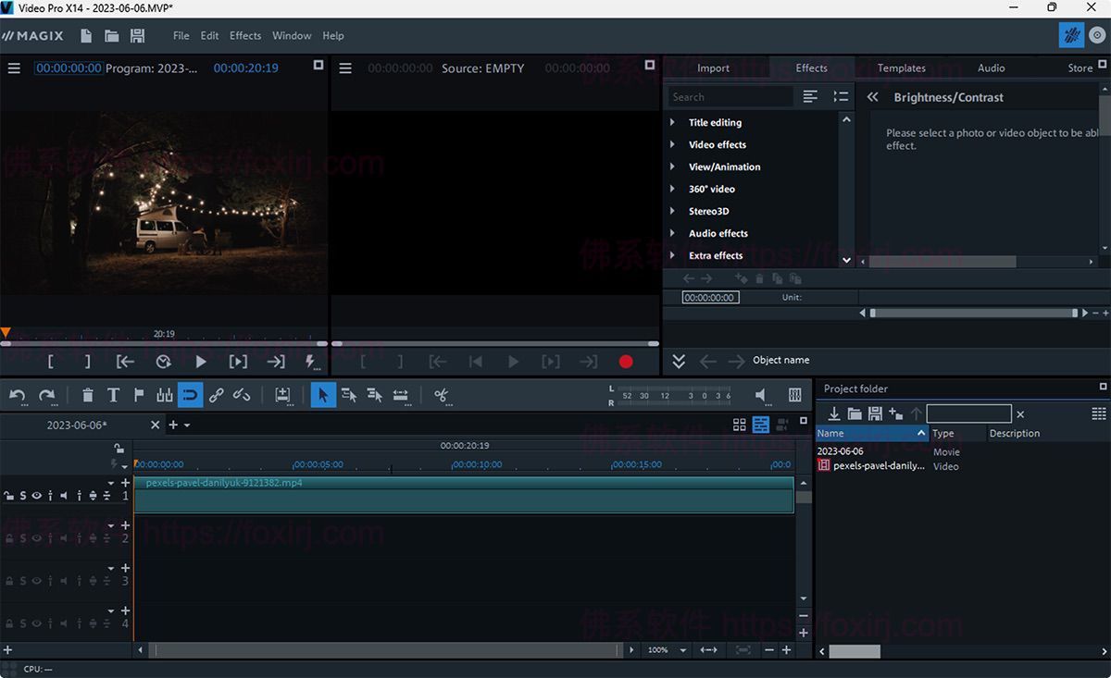This screenshot has width=1111, height=678.
Task: Select the Delete objects tool
Action: click(87, 395)
